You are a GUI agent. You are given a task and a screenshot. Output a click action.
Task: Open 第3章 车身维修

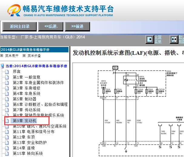[x=26, y=88]
